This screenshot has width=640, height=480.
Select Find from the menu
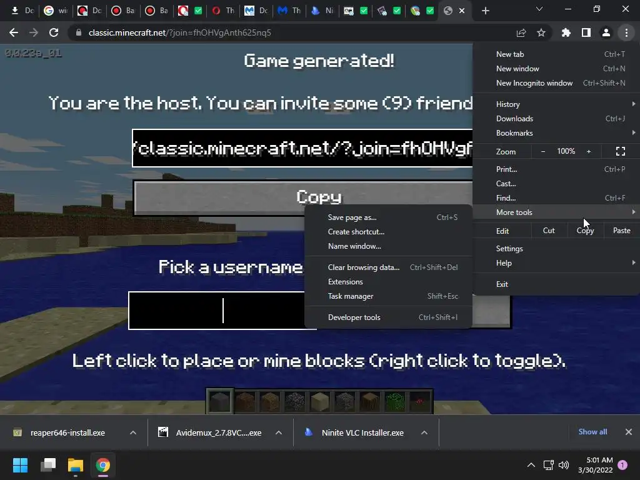(556, 198)
